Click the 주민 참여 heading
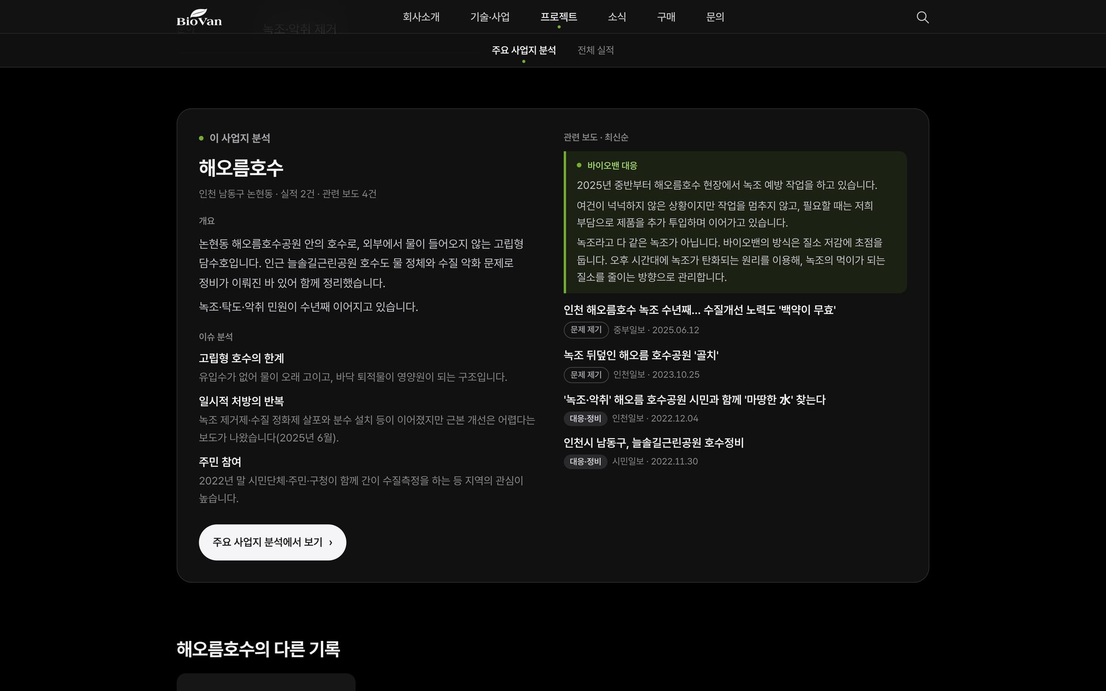Image resolution: width=1106 pixels, height=691 pixels. [x=220, y=462]
